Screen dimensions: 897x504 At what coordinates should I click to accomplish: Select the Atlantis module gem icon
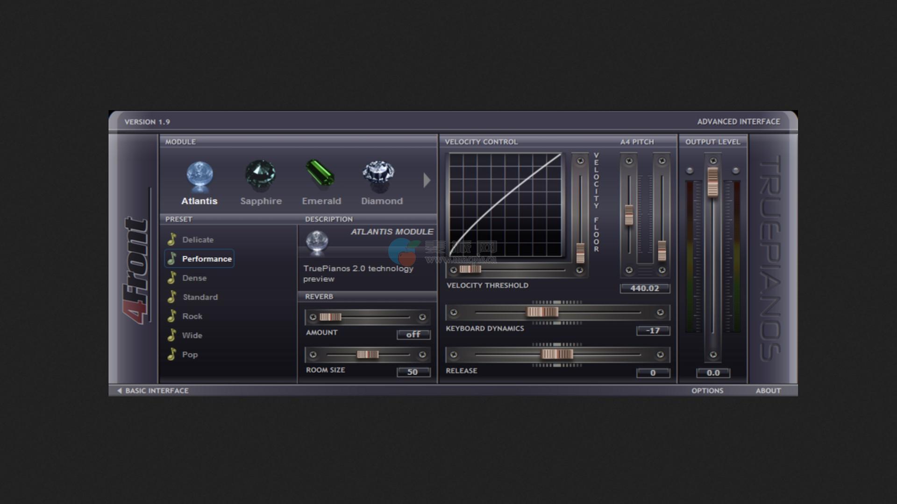click(x=200, y=175)
